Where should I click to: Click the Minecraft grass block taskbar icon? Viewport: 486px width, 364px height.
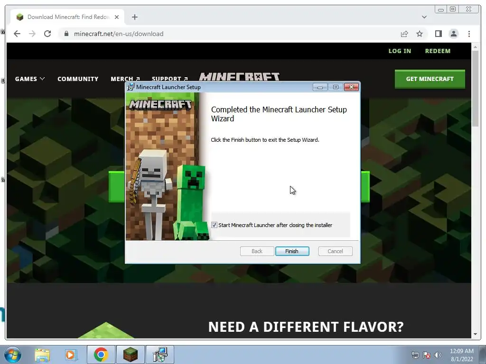click(x=131, y=355)
